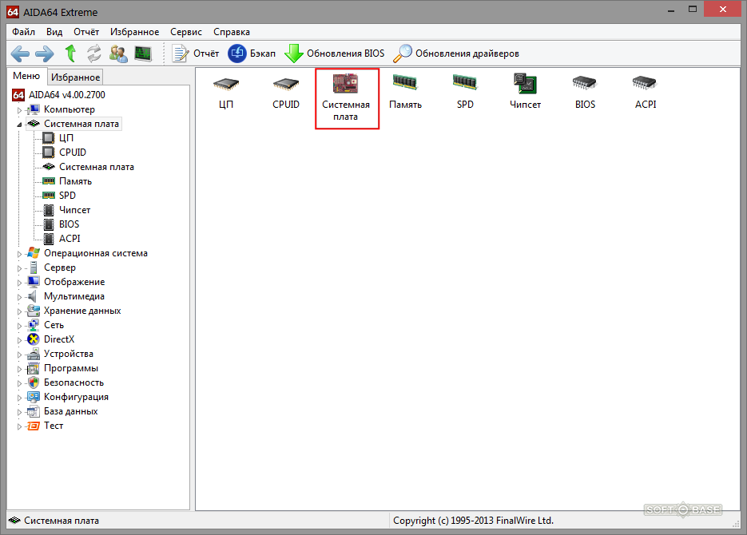This screenshot has height=535, width=747.
Task: Expand the Операционная система node
Action: [19, 254]
